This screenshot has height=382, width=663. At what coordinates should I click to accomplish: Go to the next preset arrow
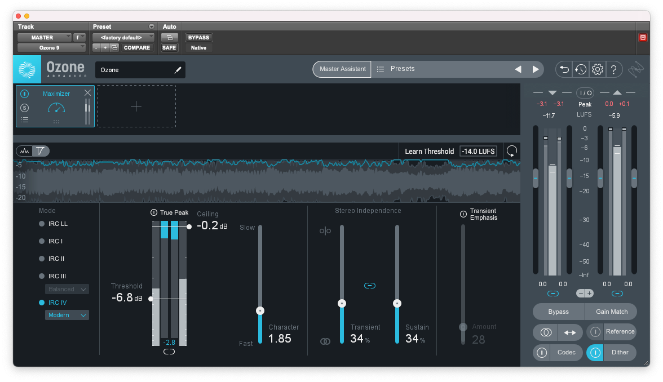pos(536,69)
